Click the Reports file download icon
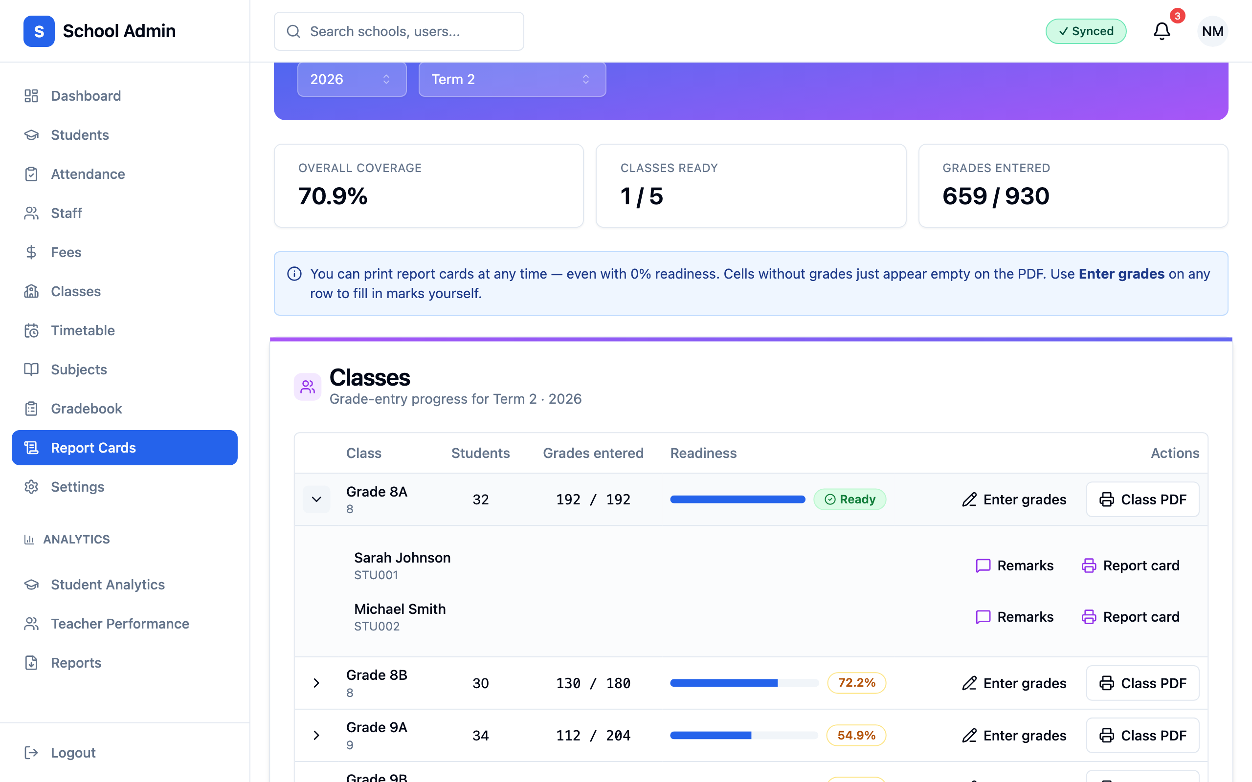The image size is (1252, 782). pyautogui.click(x=31, y=663)
